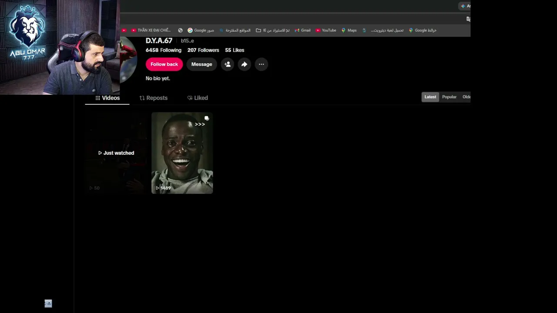Click the b15..e username text
557x313 pixels.
tap(188, 41)
